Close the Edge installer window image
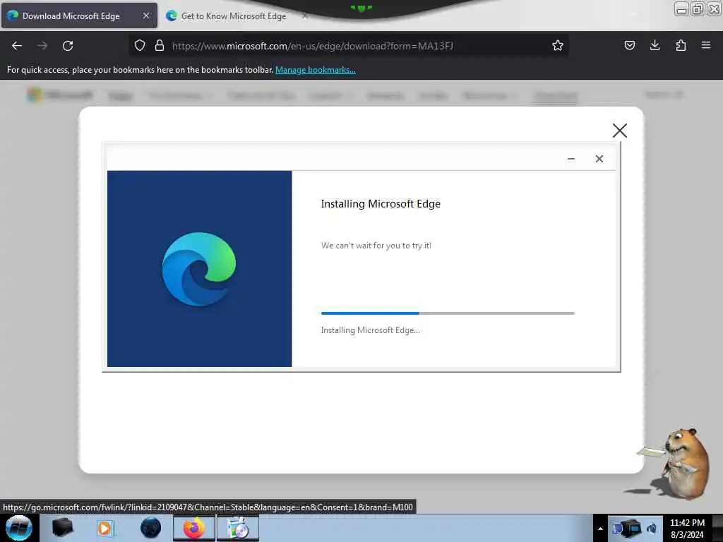 [599, 159]
